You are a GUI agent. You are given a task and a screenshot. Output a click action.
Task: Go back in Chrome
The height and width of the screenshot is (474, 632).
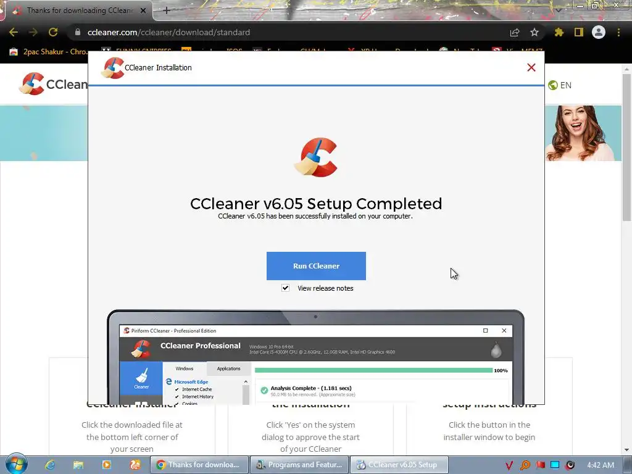coord(14,32)
